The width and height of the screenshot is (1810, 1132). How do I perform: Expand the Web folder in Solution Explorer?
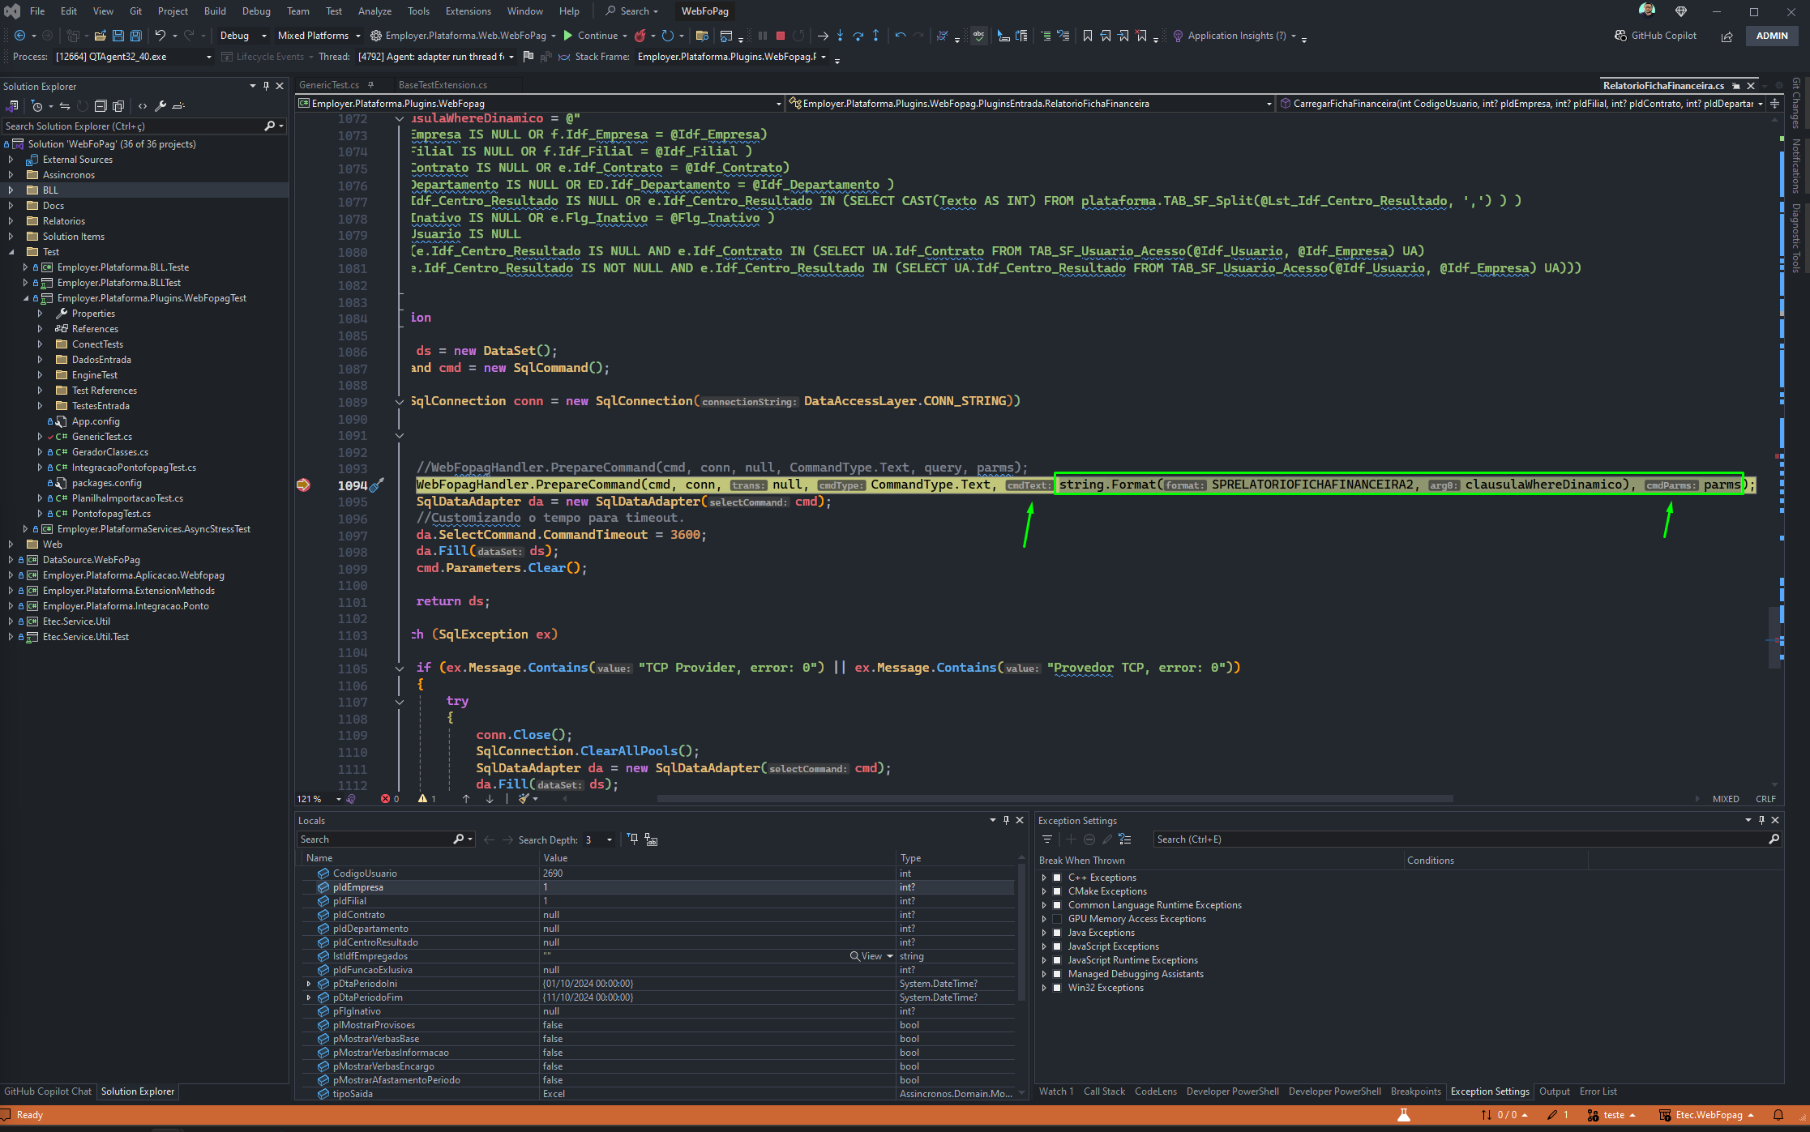[11, 545]
